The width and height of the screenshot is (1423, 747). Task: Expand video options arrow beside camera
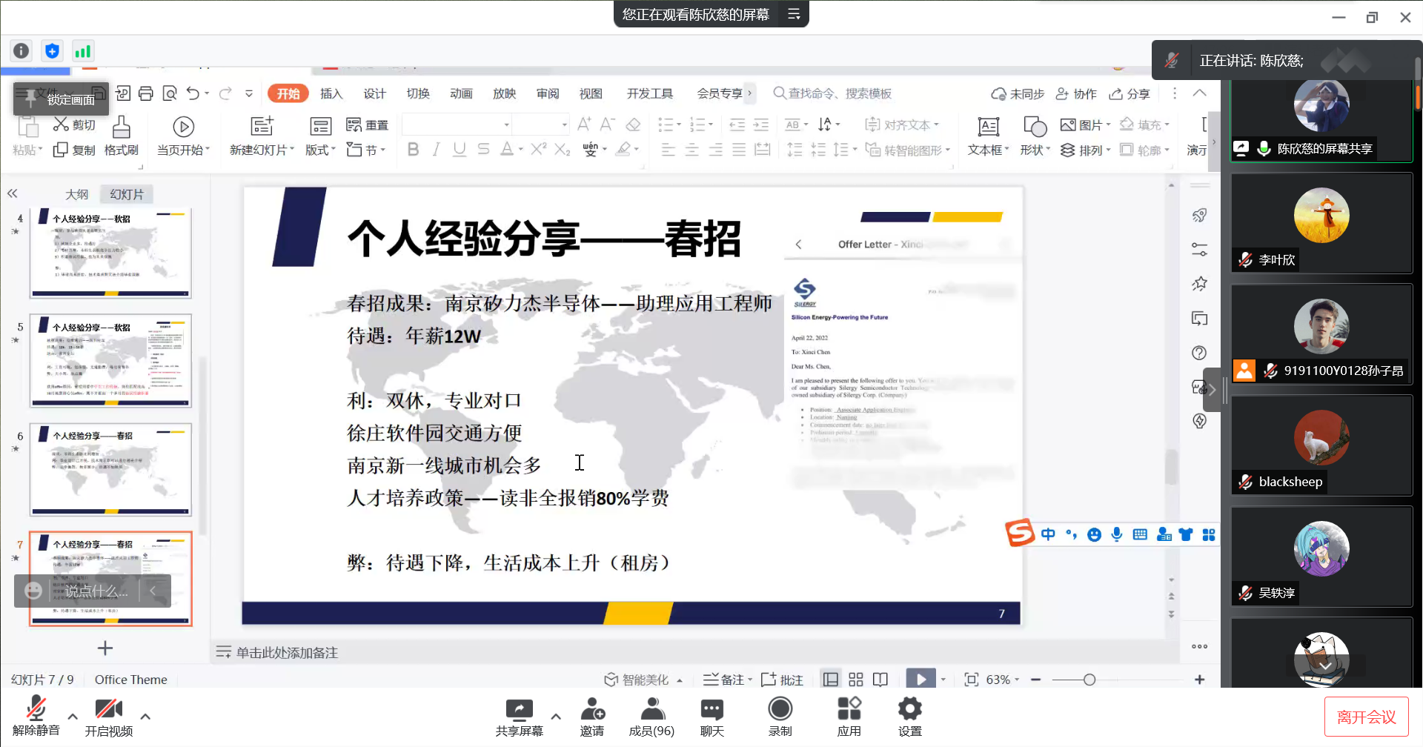(145, 717)
